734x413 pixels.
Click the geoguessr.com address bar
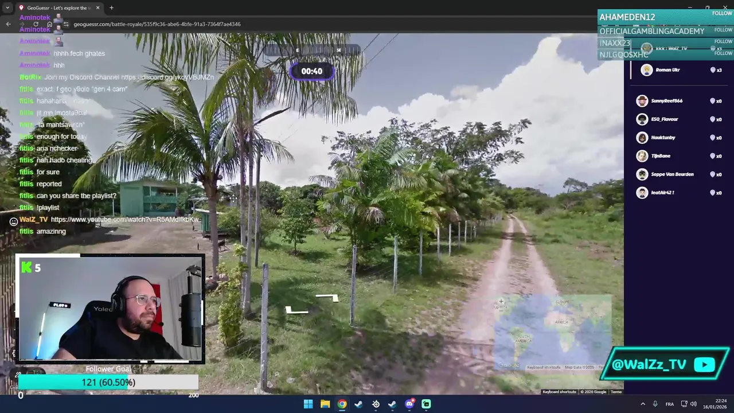click(x=157, y=24)
